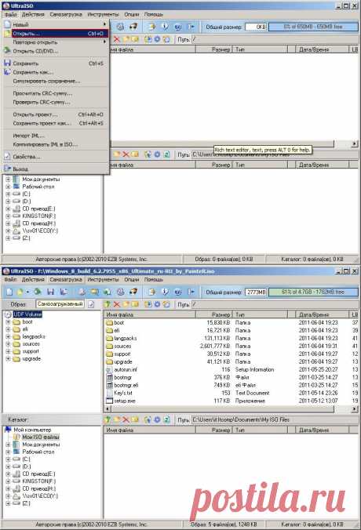Sort by Имя файла column in bottom image list

[150, 314]
